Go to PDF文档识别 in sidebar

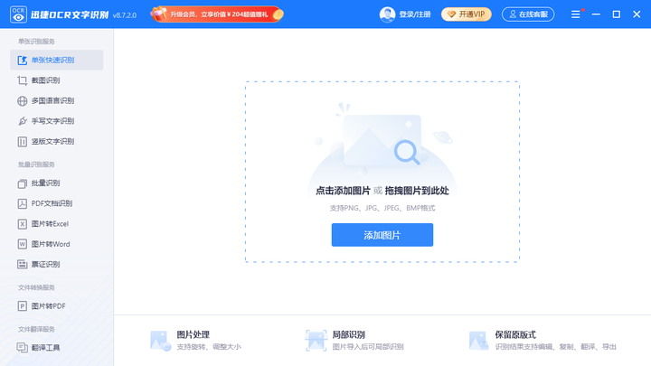[x=56, y=203]
